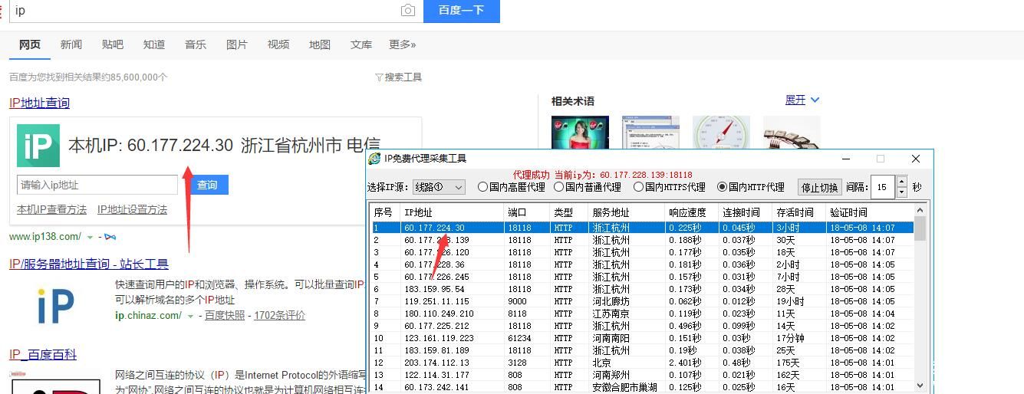
Task: Sort by the IP地址 column header
Action: (453, 212)
